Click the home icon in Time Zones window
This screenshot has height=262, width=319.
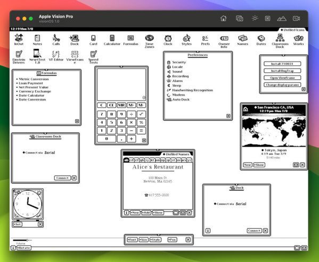tap(246, 109)
